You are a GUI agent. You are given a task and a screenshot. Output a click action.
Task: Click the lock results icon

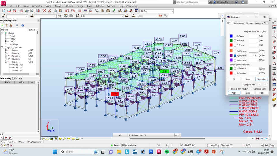(x=90, y=11)
